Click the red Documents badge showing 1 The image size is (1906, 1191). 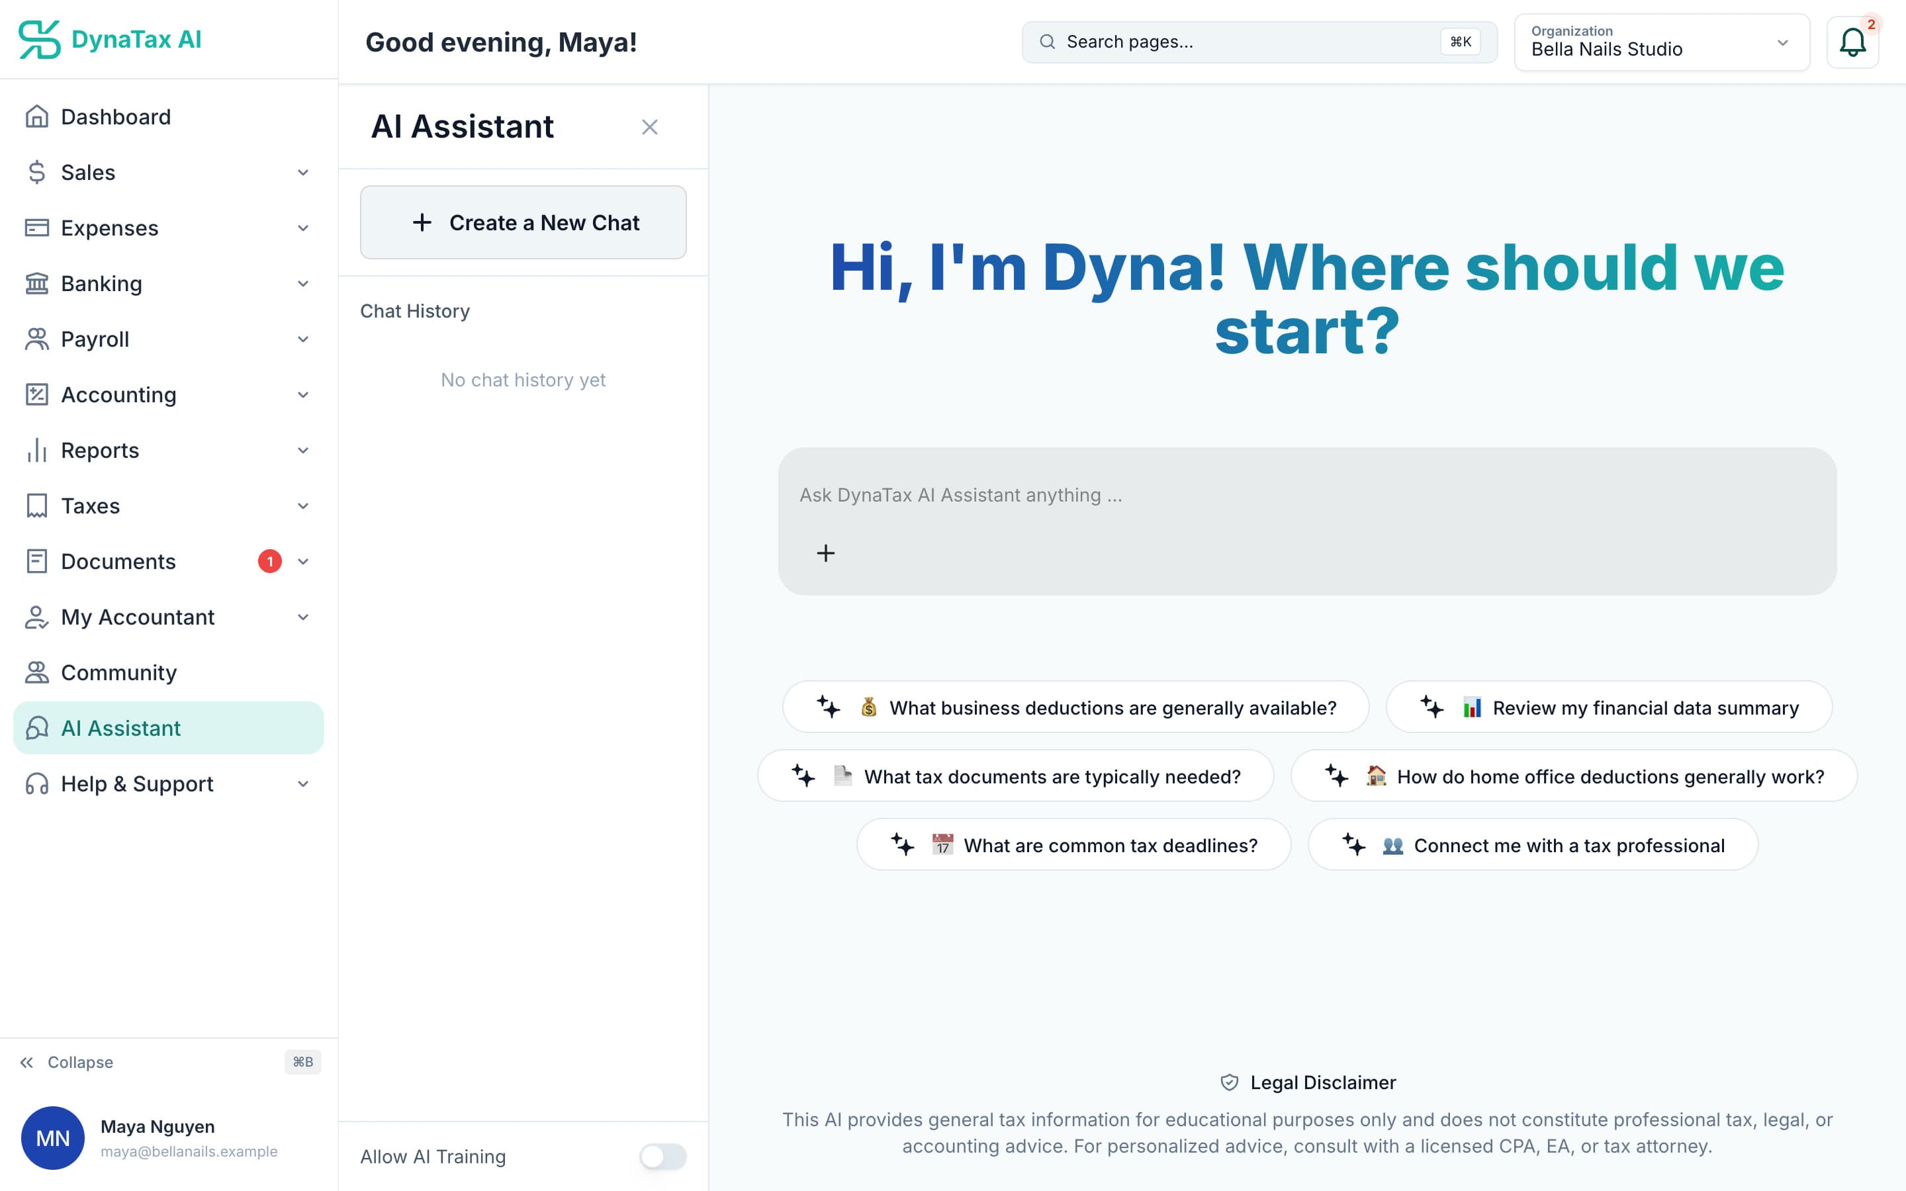(269, 561)
